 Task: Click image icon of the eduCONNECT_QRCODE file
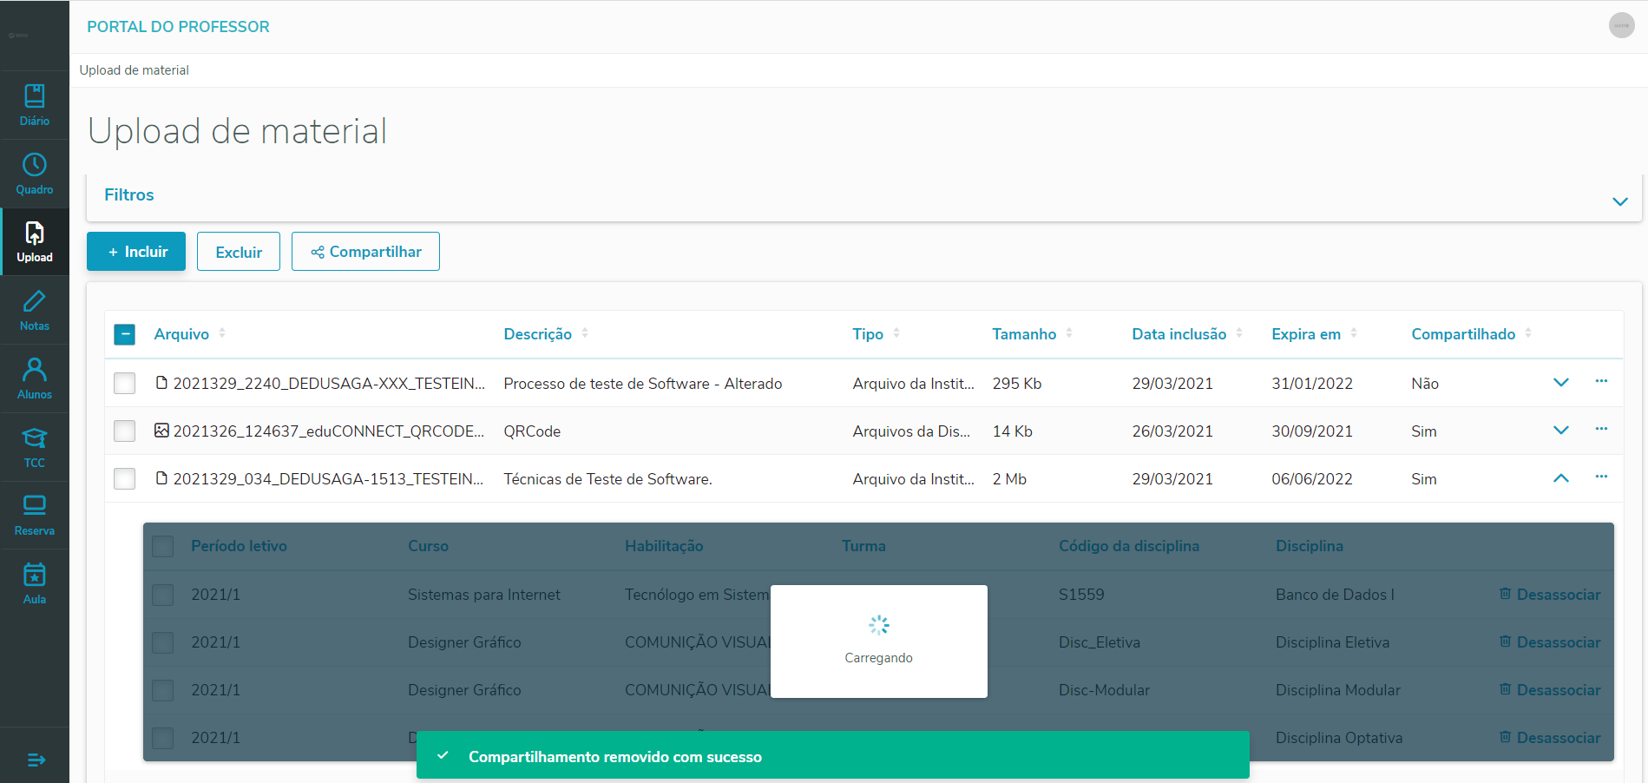pos(161,431)
